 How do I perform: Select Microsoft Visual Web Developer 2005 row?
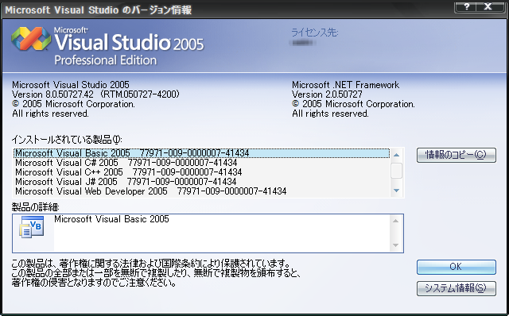pyautogui.click(x=201, y=191)
